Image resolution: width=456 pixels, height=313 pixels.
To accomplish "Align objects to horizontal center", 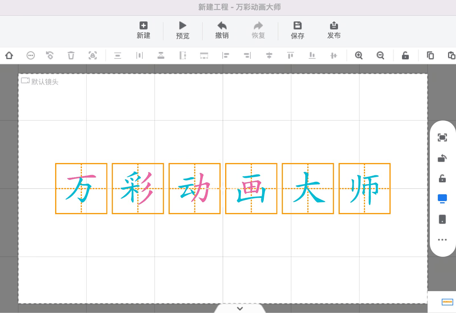I will [269, 55].
